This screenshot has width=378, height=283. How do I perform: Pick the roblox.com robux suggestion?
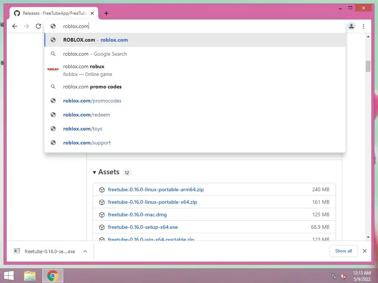195,70
